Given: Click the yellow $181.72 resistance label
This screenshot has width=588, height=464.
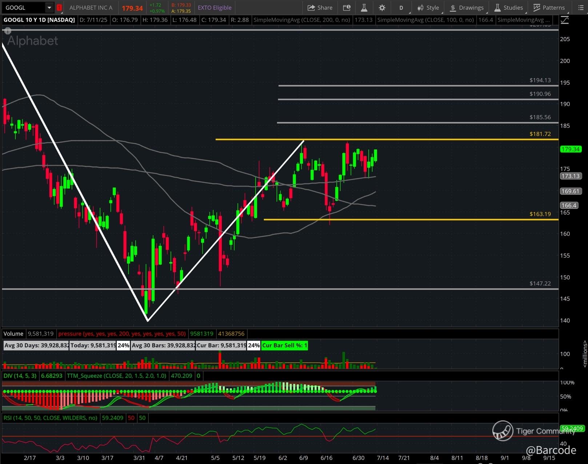Looking at the screenshot, I should (x=540, y=134).
